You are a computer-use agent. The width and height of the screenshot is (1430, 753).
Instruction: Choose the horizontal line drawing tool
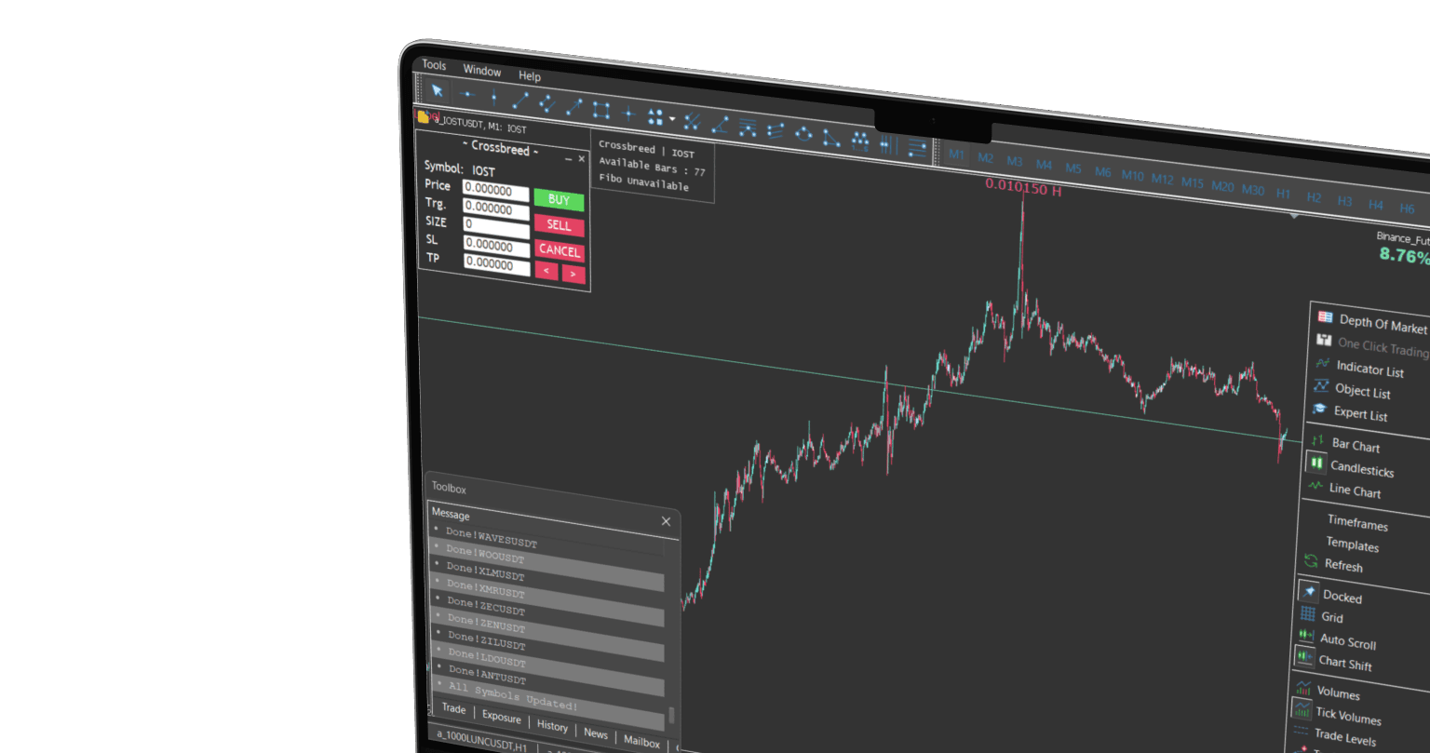click(468, 94)
